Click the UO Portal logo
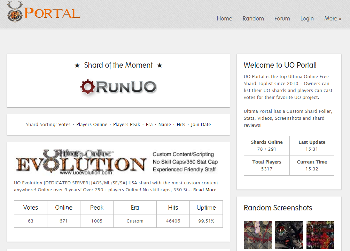 click(44, 12)
